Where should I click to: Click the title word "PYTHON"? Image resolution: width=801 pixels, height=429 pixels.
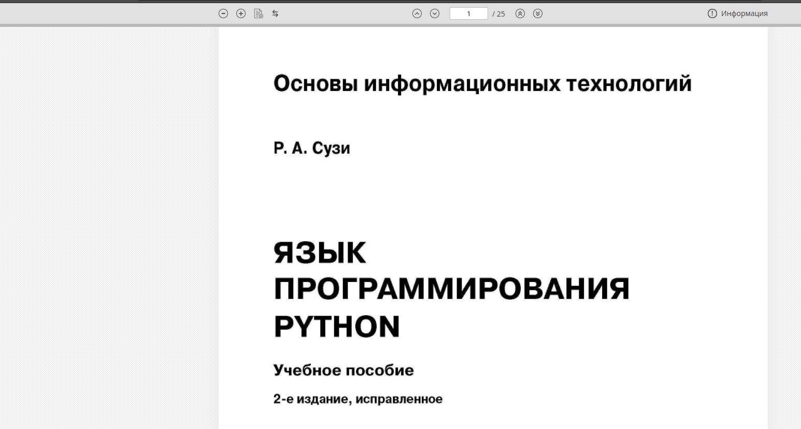[x=337, y=327]
